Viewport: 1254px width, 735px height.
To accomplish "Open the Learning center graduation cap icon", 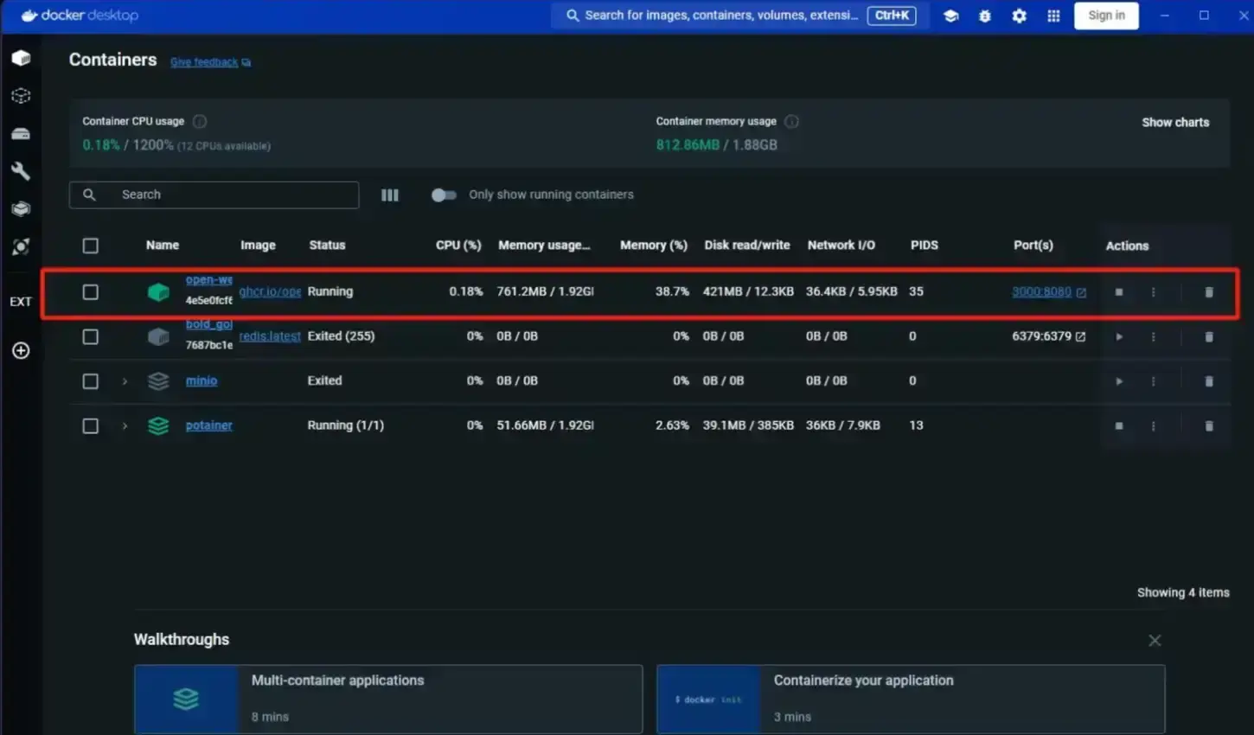I will 950,16.
